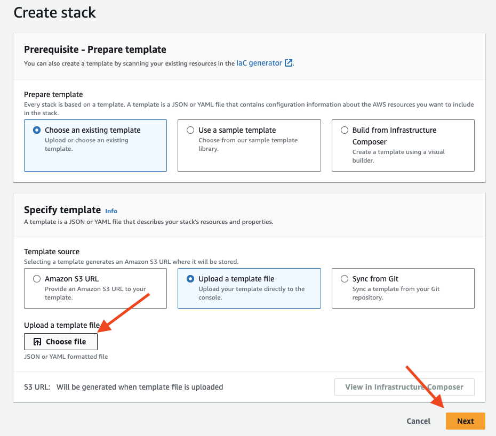The width and height of the screenshot is (496, 436).
Task: Click the external link icon beside IaC generator
Action: click(289, 63)
